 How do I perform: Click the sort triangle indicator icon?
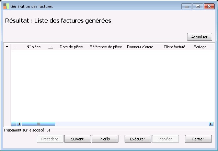[x=51, y=48]
